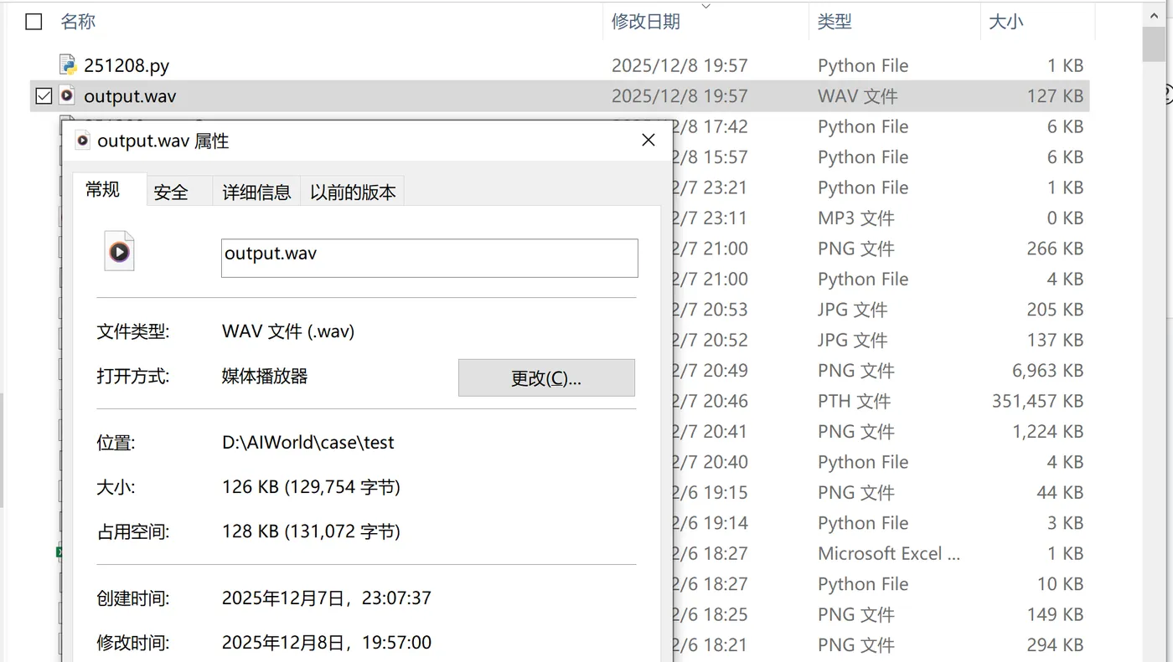Sort files by clicking the 大小 column header
The image size is (1173, 662).
tap(1006, 21)
